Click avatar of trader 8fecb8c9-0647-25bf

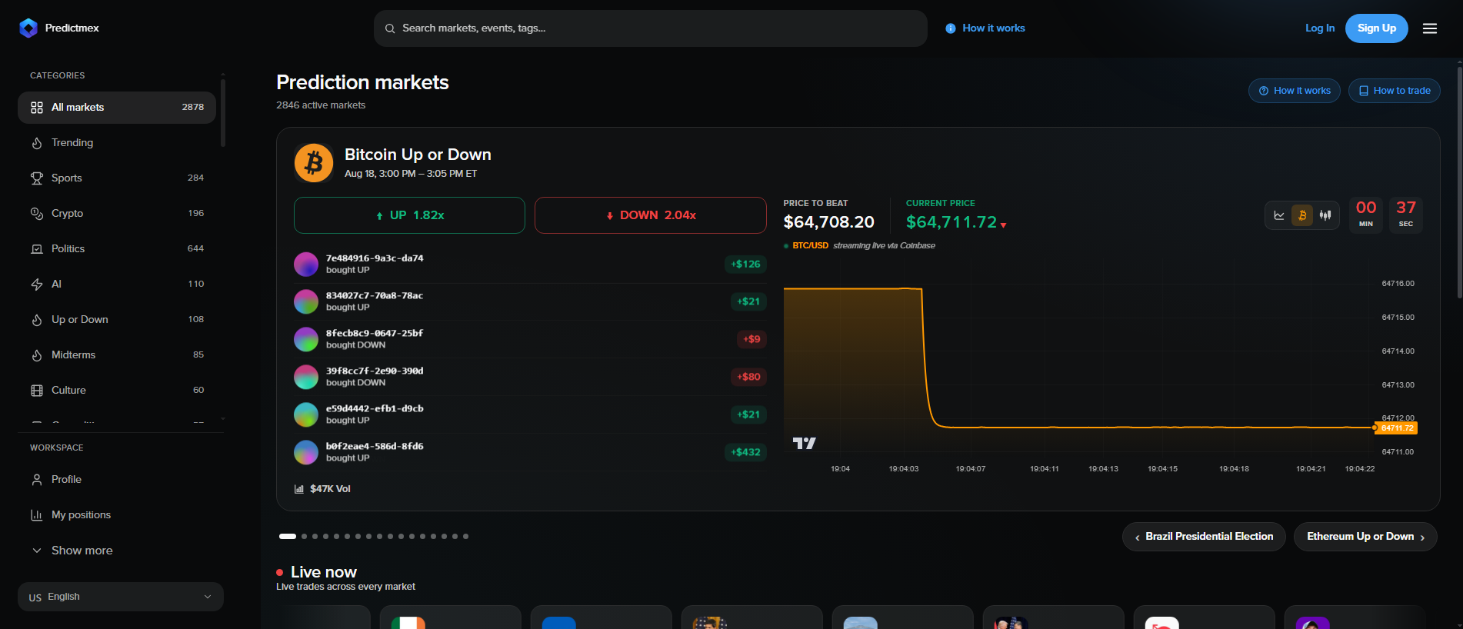(306, 339)
